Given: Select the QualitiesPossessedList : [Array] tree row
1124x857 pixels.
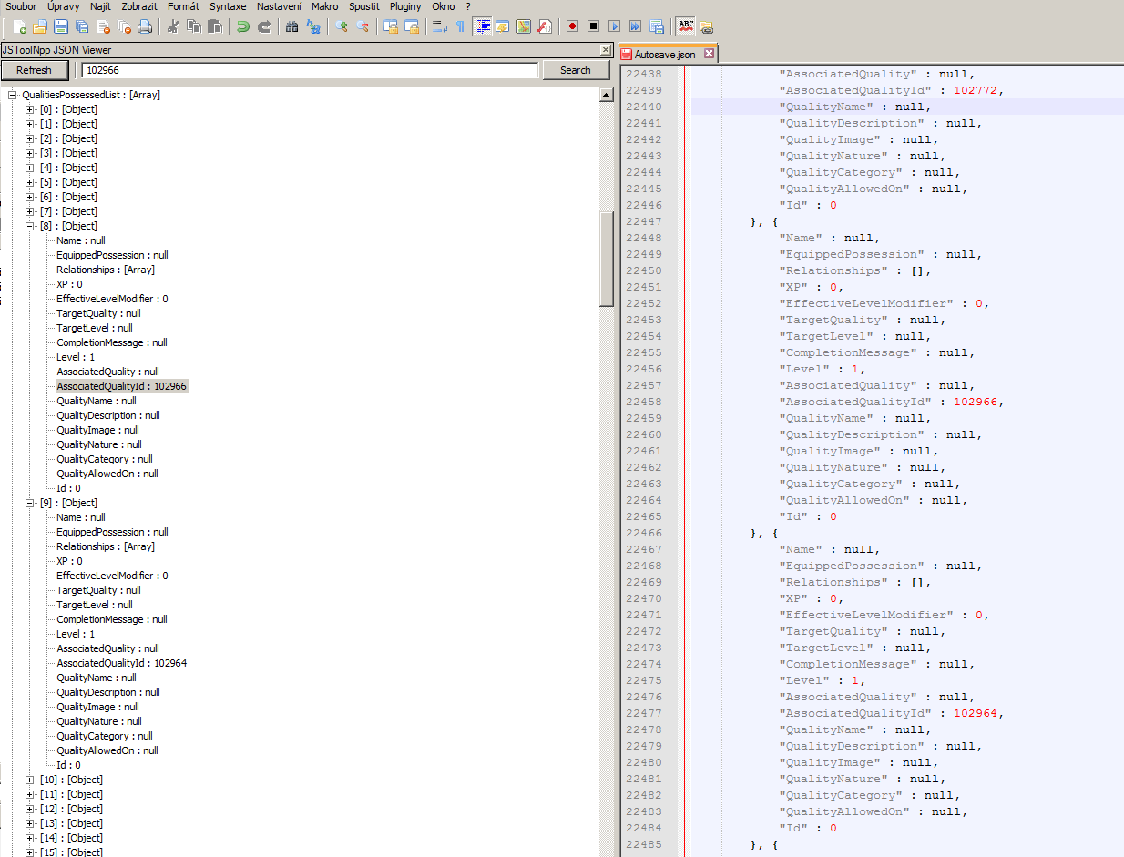Looking at the screenshot, I should [x=91, y=95].
